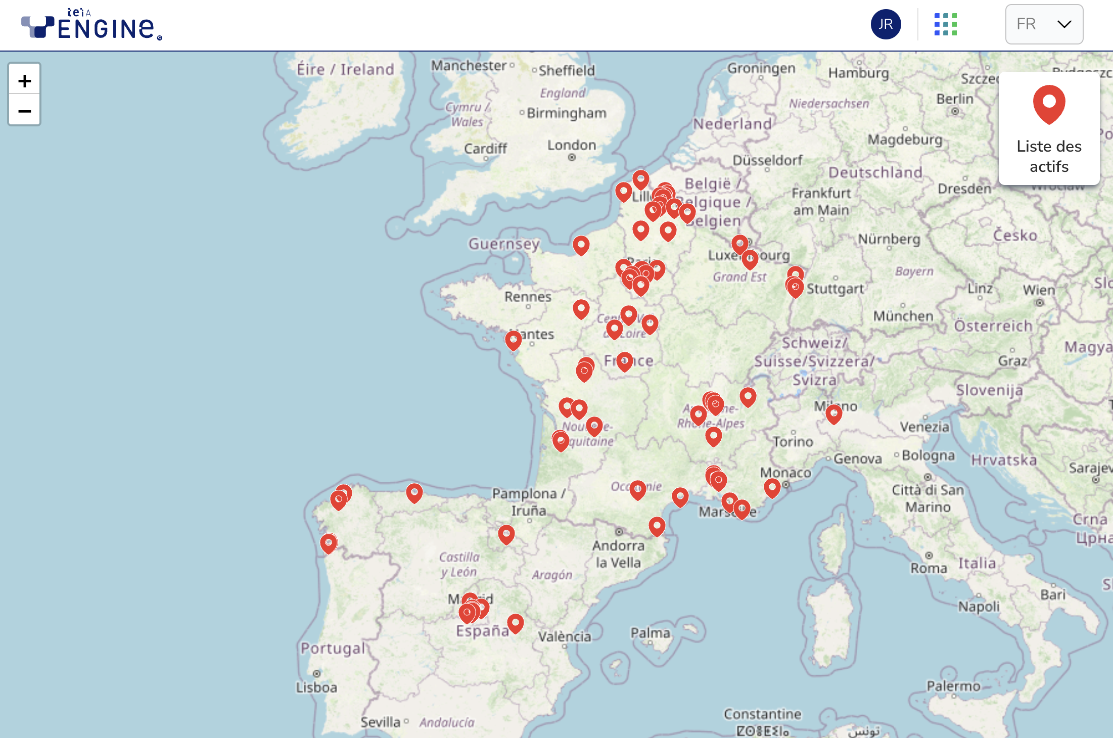Select the marker on Portugal's northwest coast
The image size is (1113, 738).
[x=329, y=543]
